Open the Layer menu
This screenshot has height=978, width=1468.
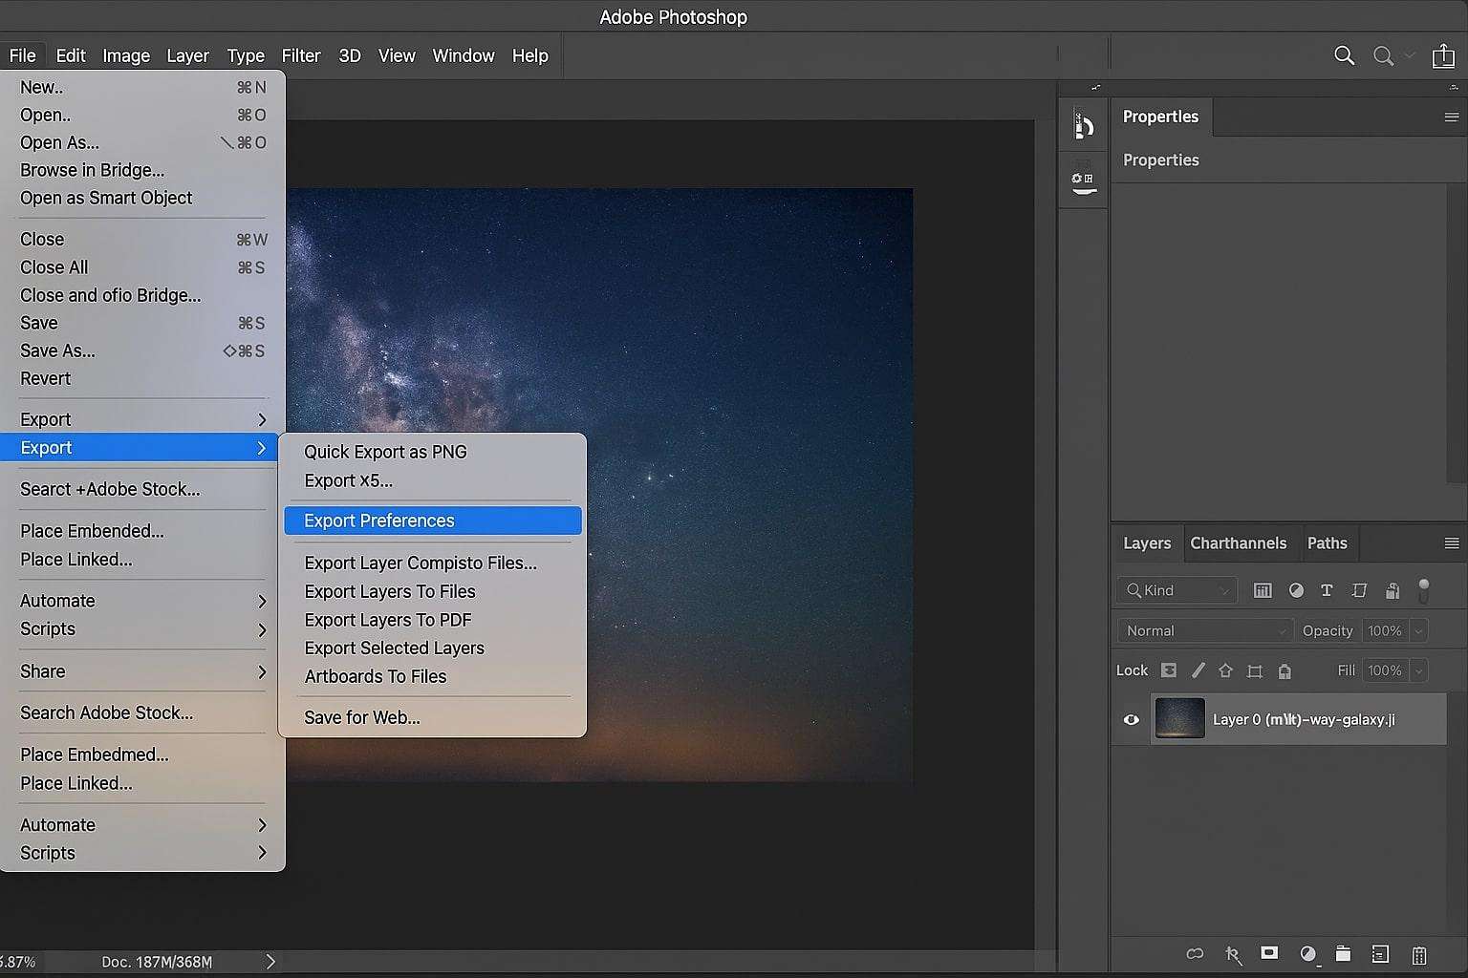click(x=187, y=55)
